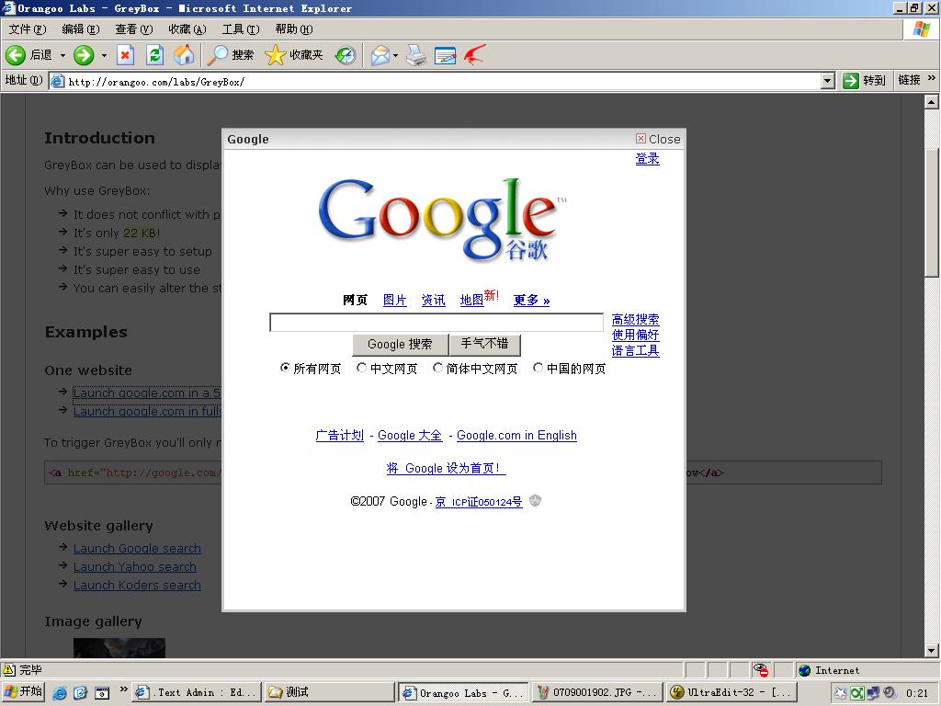
Task: Click inside the Google search text field
Action: 436,323
